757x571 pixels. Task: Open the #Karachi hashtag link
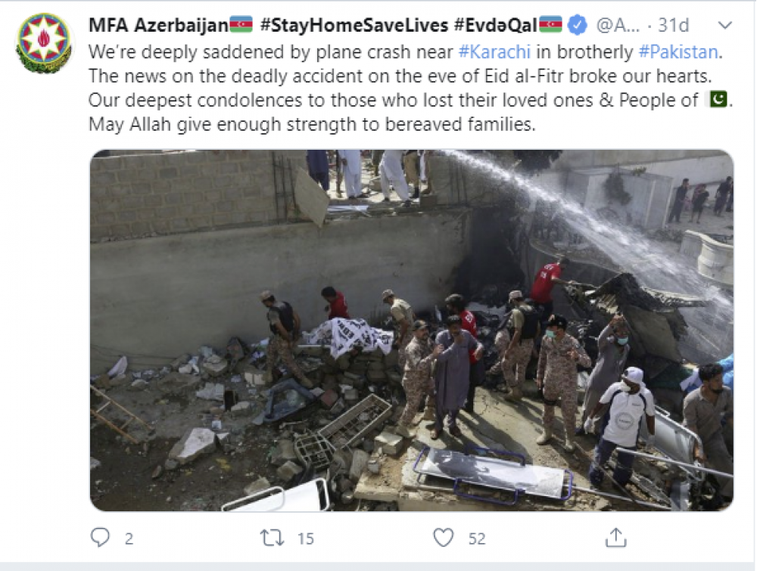coord(494,52)
